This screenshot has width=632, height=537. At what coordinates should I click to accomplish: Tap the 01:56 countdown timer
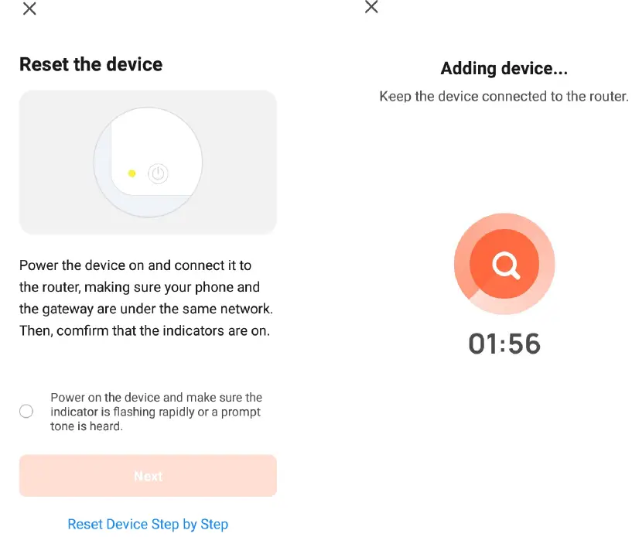click(504, 344)
